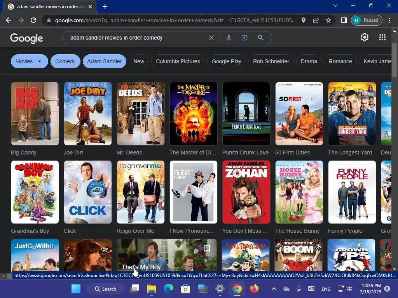This screenshot has width=398, height=298.
Task: Submit search with the magnifier icon
Action: (260, 38)
